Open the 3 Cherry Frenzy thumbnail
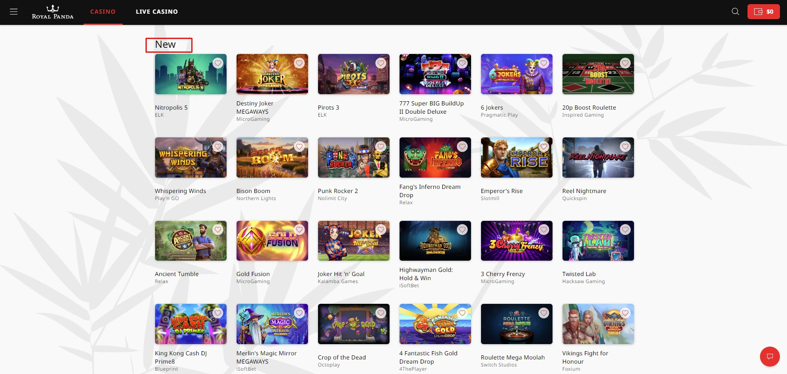Viewport: 787px width, 374px height. click(x=517, y=241)
